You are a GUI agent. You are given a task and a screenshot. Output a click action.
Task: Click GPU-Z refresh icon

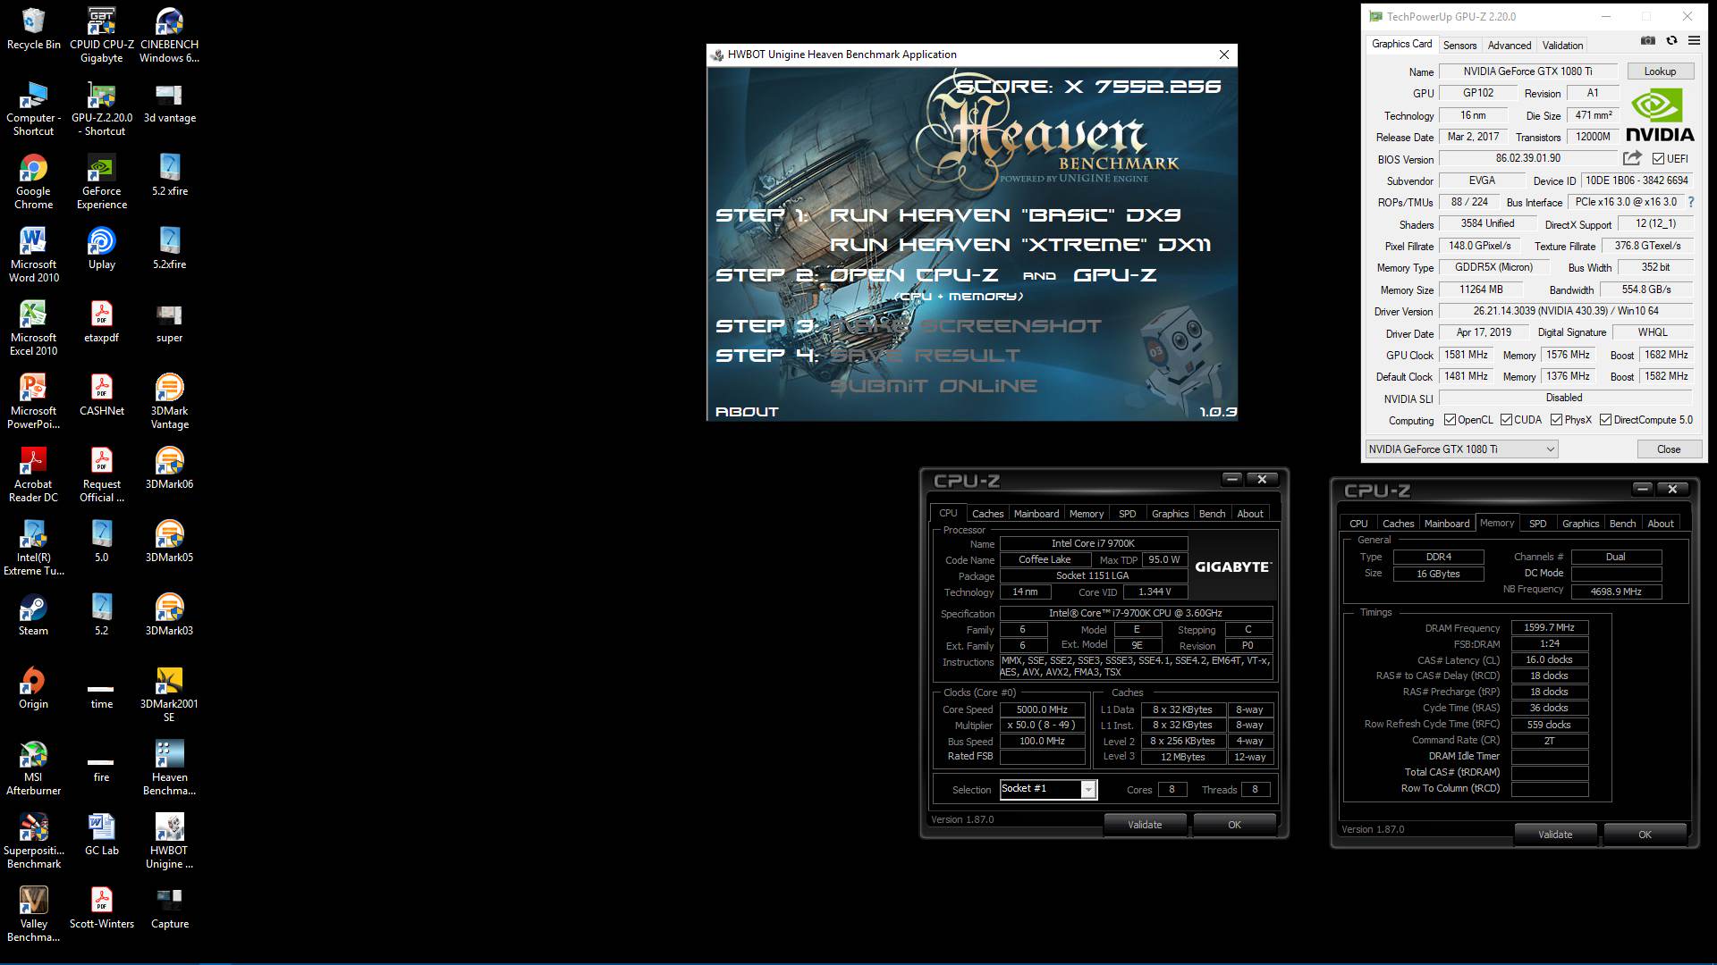click(x=1670, y=40)
